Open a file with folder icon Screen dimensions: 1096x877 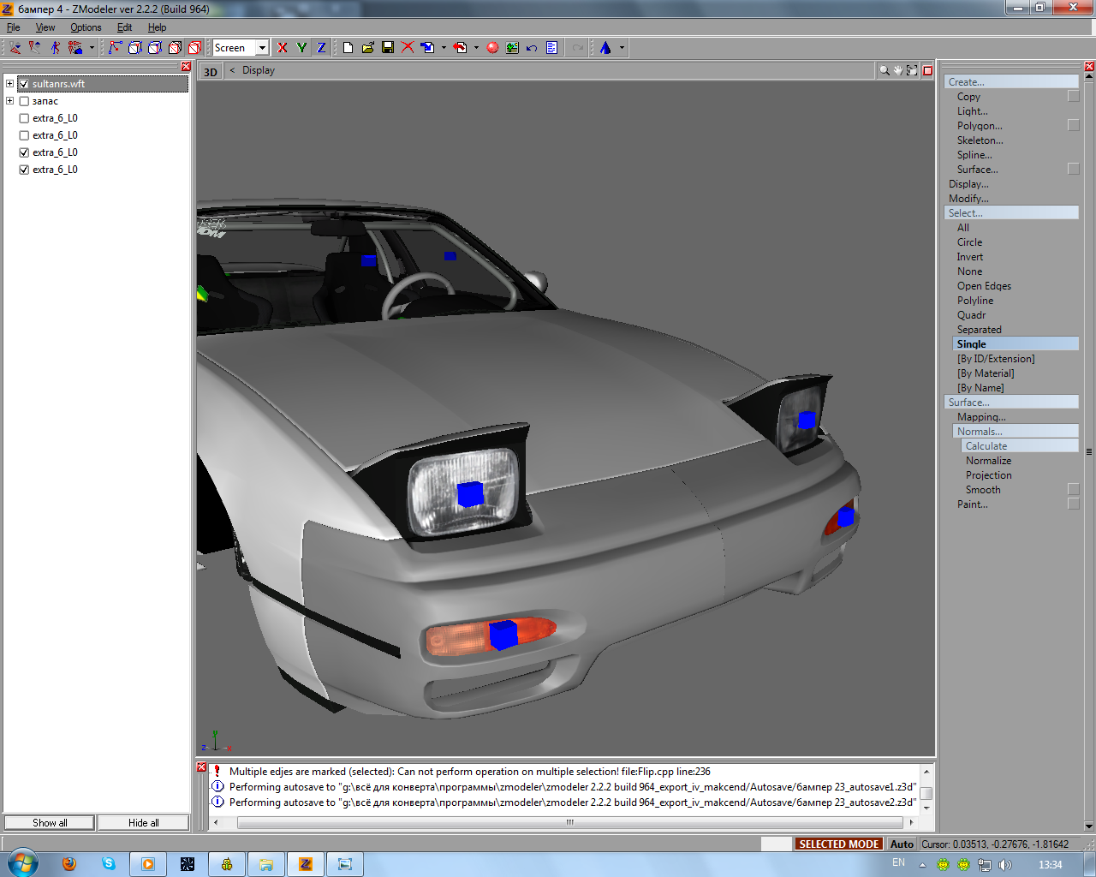pyautogui.click(x=367, y=48)
